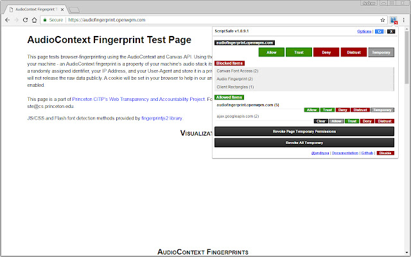
Task: Select the AudioContext Fingerprint tab
Action: pos(35,10)
